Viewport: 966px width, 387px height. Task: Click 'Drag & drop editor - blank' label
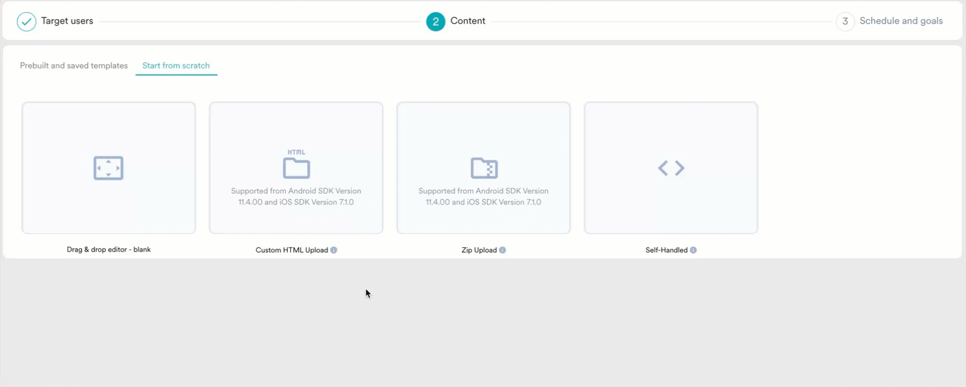(109, 249)
